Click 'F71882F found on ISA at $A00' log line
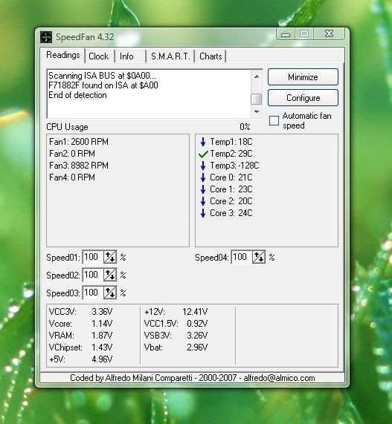392x424 pixels. [x=103, y=85]
